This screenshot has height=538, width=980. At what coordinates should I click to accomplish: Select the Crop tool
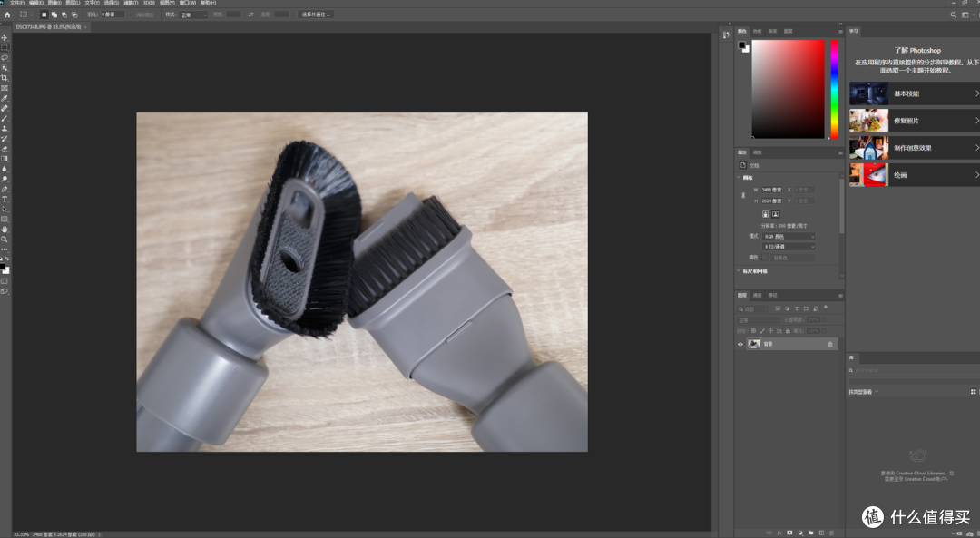pyautogui.click(x=5, y=78)
